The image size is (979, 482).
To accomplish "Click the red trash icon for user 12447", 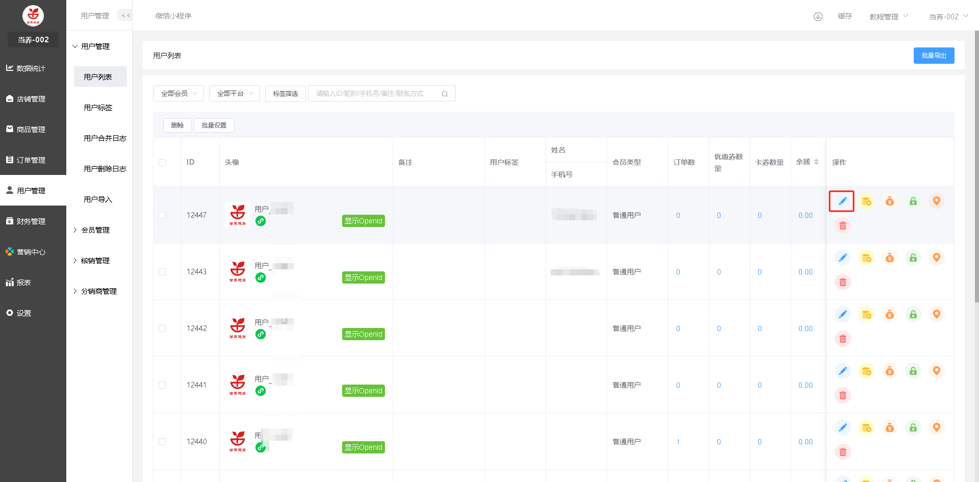I will 842,225.
